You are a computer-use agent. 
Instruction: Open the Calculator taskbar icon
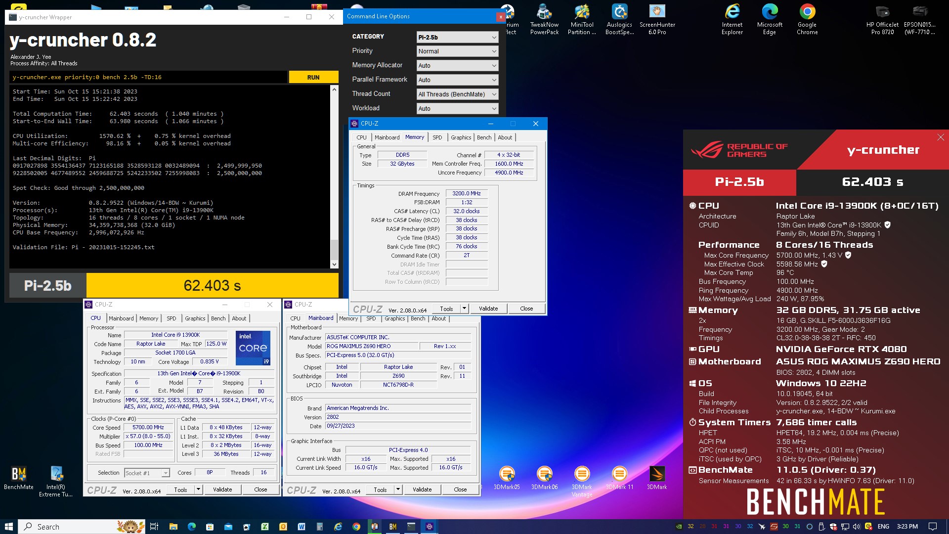point(320,527)
